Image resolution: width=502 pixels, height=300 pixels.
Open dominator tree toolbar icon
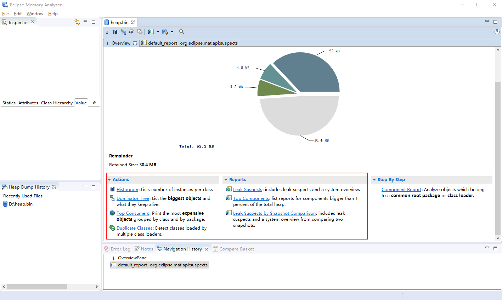(123, 32)
